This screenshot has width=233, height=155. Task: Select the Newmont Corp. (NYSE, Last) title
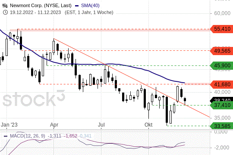click(x=41, y=6)
